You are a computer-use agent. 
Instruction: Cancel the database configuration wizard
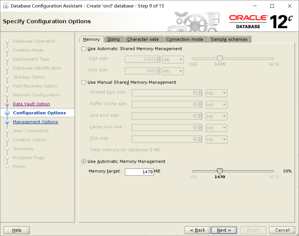click(282, 230)
